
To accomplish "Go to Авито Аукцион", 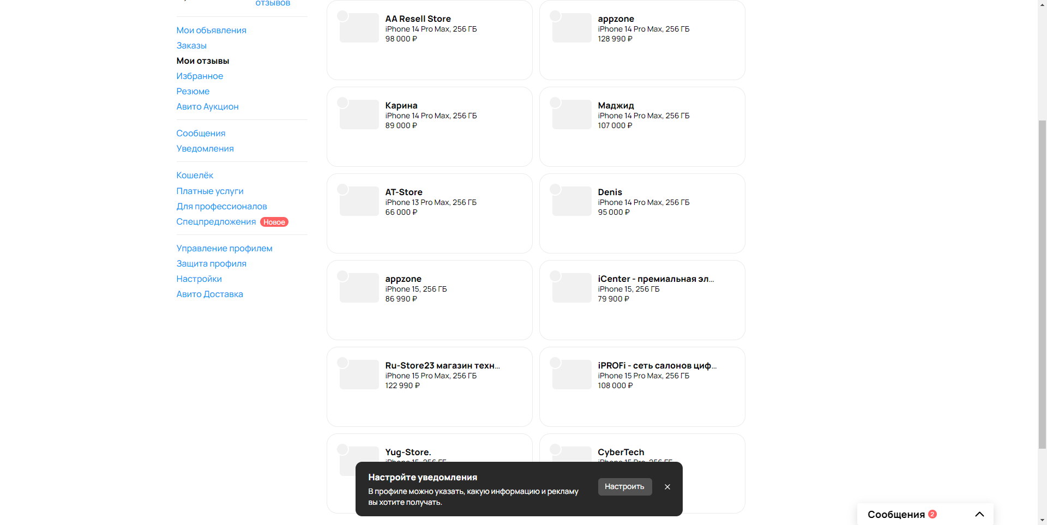I will [x=207, y=106].
